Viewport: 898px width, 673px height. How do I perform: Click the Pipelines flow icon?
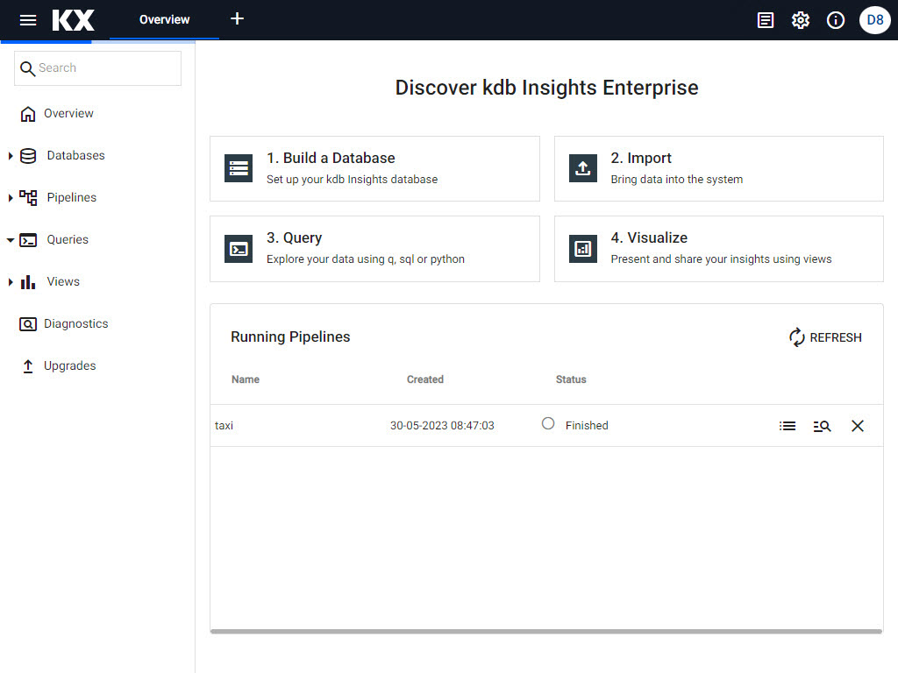28,198
